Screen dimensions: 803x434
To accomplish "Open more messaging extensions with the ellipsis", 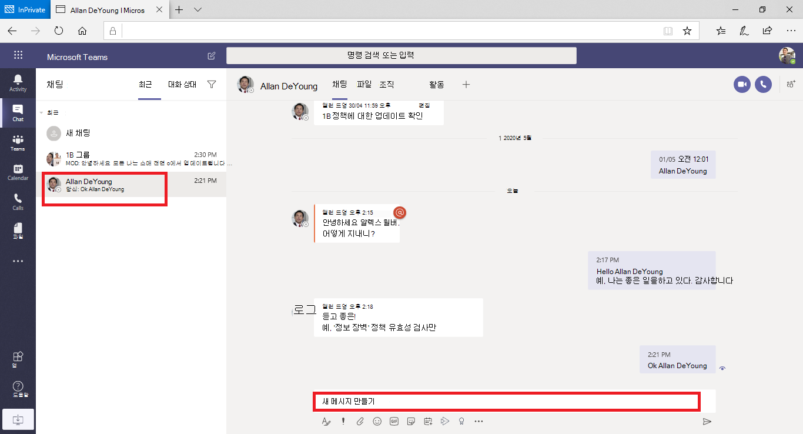I will (x=479, y=421).
